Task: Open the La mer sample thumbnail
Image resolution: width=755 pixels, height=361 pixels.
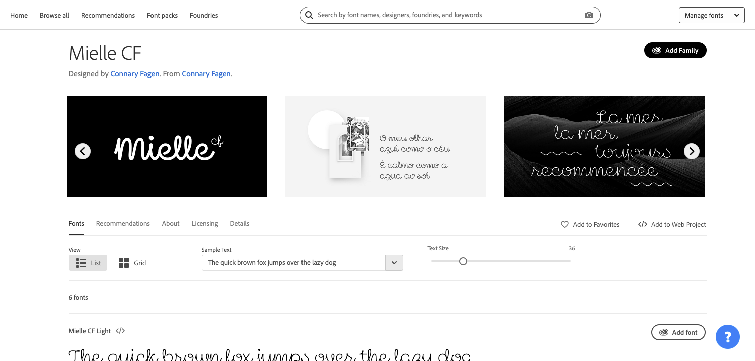Action: (605, 147)
